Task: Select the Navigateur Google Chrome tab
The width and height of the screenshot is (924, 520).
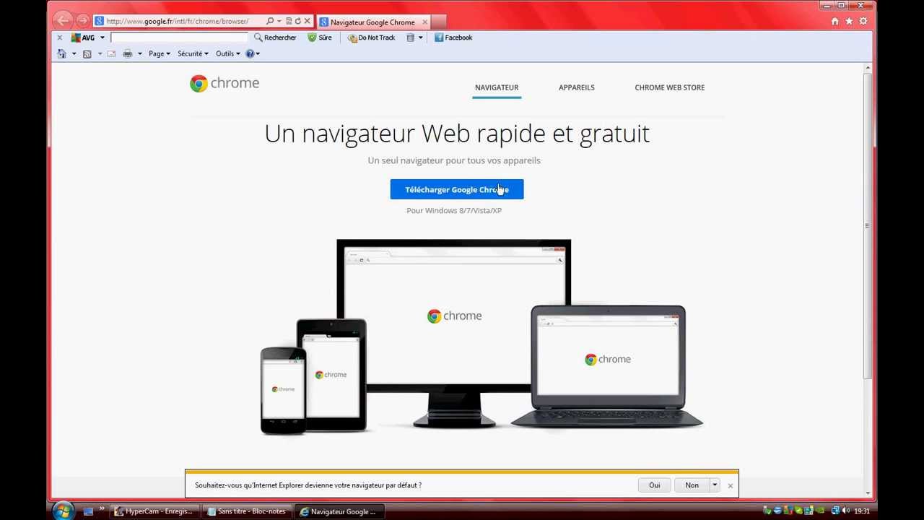Action: [374, 22]
